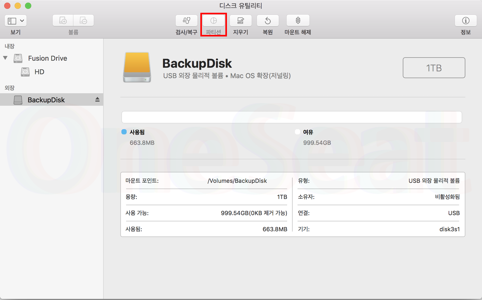Zoom the Disk Utility window

pos(28,6)
